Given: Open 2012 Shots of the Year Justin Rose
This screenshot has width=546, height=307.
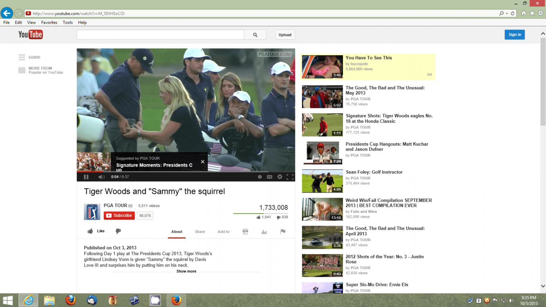Looking at the screenshot, I should coord(385,259).
